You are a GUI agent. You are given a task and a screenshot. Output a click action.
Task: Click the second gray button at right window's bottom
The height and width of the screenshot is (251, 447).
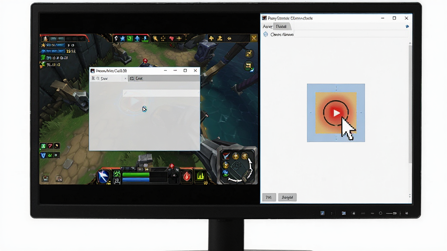click(287, 197)
